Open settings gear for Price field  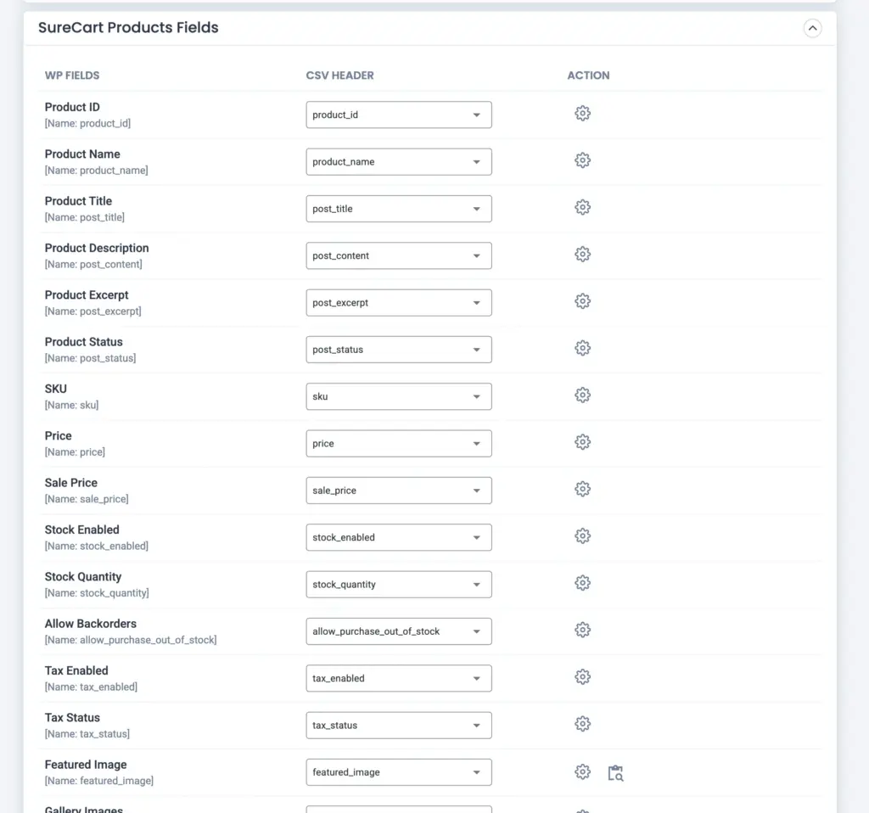pos(582,441)
